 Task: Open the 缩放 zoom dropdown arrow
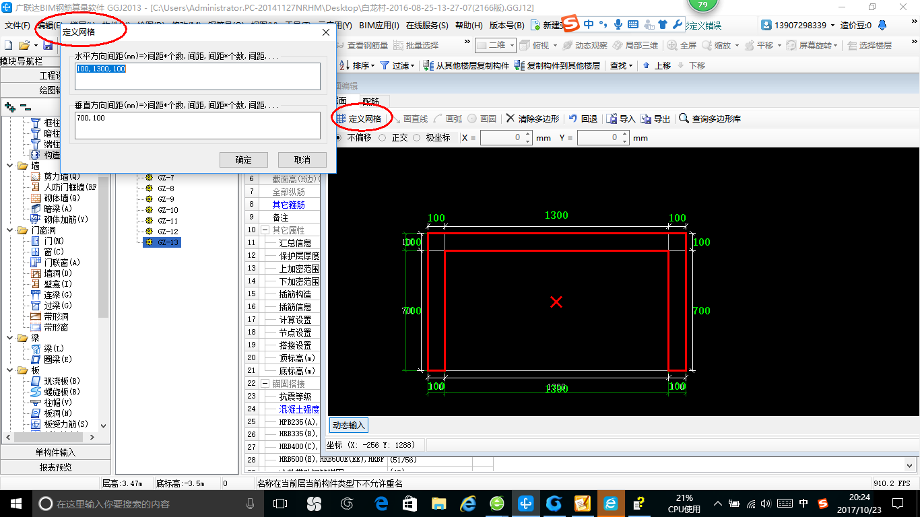click(737, 45)
